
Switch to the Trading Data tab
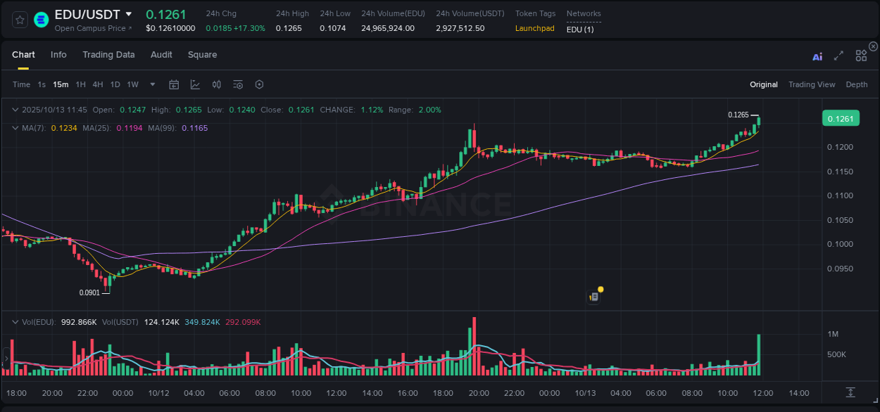pos(108,55)
